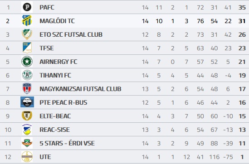Viewport: 249px width, 164px height.
Task: Click the Tihanyi FC round badge
Action: click(27, 75)
